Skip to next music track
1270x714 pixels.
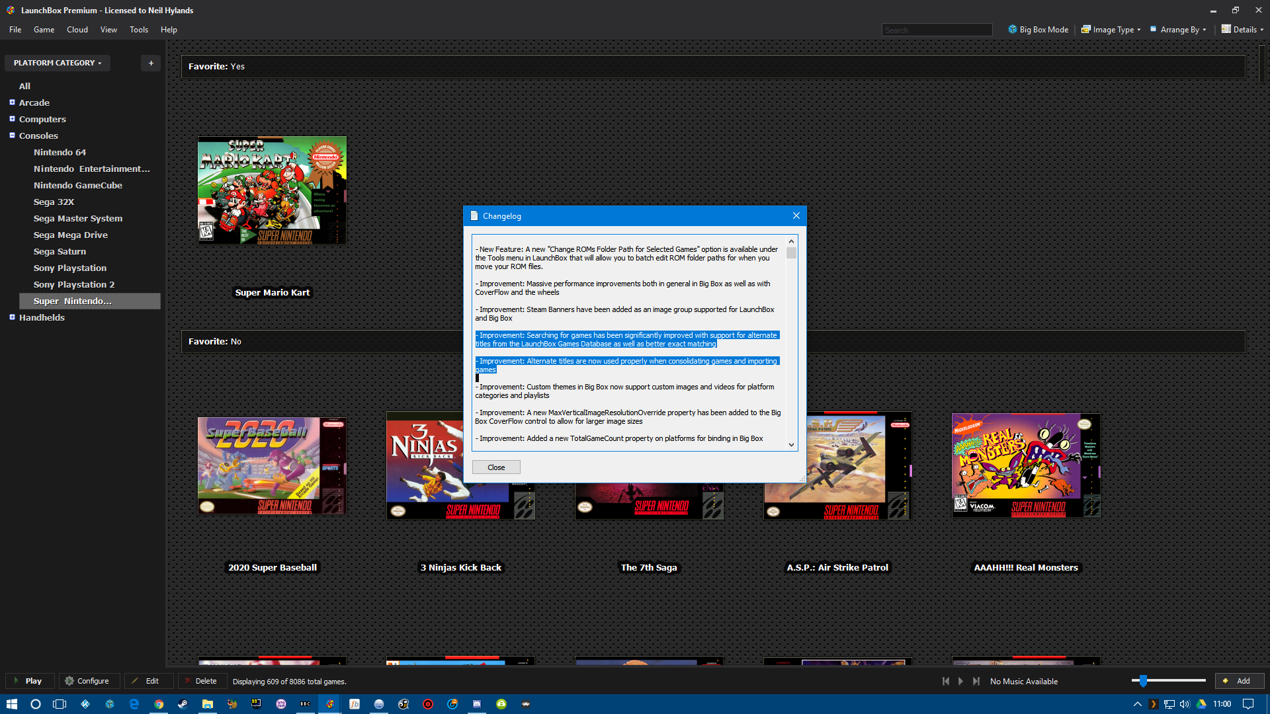point(976,681)
